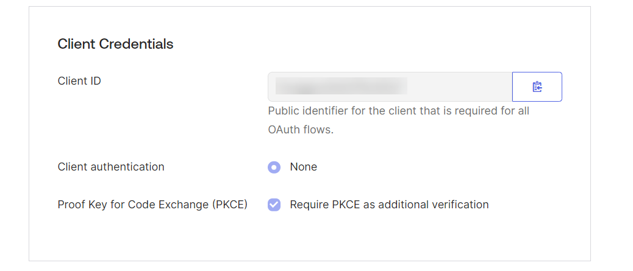Click the 'Require PKCE as additional verification' label
The width and height of the screenshot is (633, 271).
389,205
